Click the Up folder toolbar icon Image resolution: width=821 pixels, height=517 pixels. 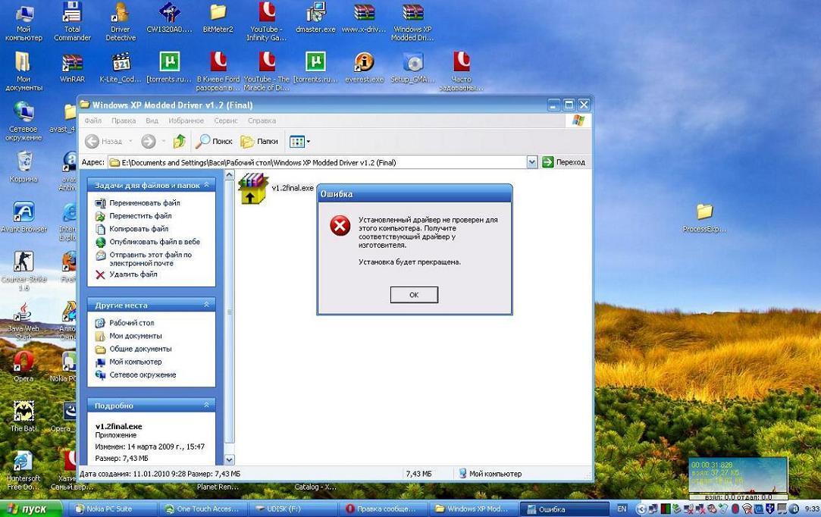click(x=180, y=141)
